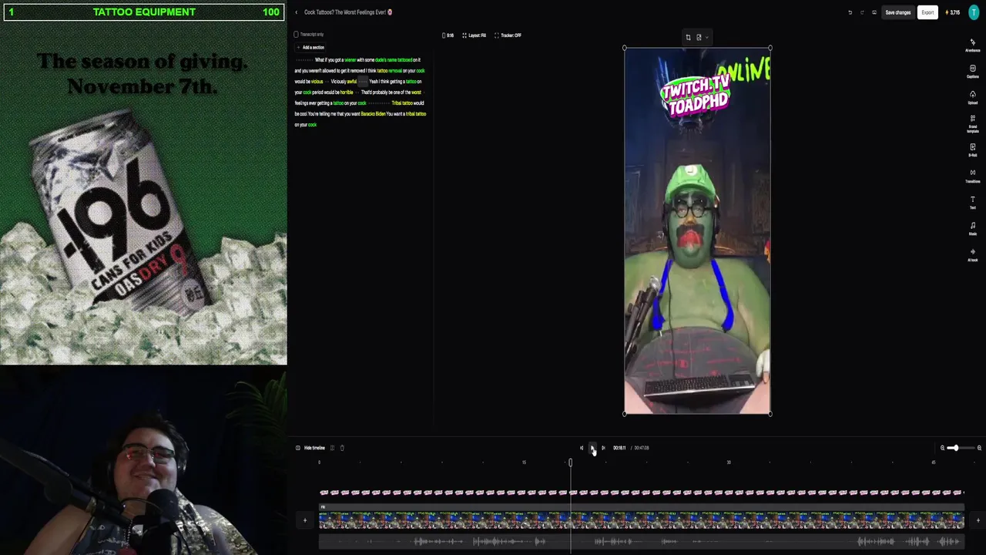Click the timeline zoom out magnifier
Image resolution: width=986 pixels, height=555 pixels.
[x=942, y=448]
